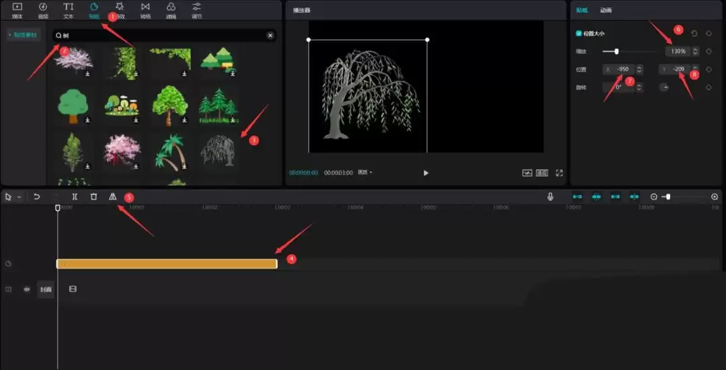The width and height of the screenshot is (726, 370).
Task: Click the reset icon beside position size
Action: click(694, 34)
